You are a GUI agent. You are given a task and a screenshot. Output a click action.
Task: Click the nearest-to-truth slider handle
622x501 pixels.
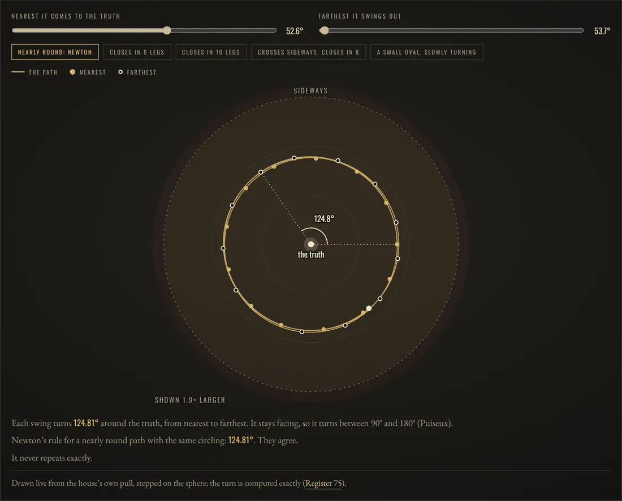[x=167, y=30]
